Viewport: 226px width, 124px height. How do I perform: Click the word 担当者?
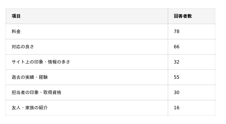click(18, 92)
